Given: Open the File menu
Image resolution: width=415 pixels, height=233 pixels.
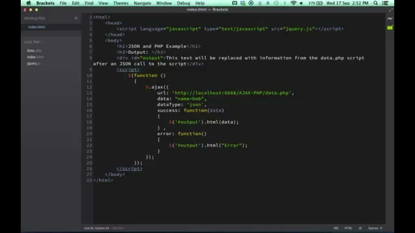Looking at the screenshot, I should 63,3.
